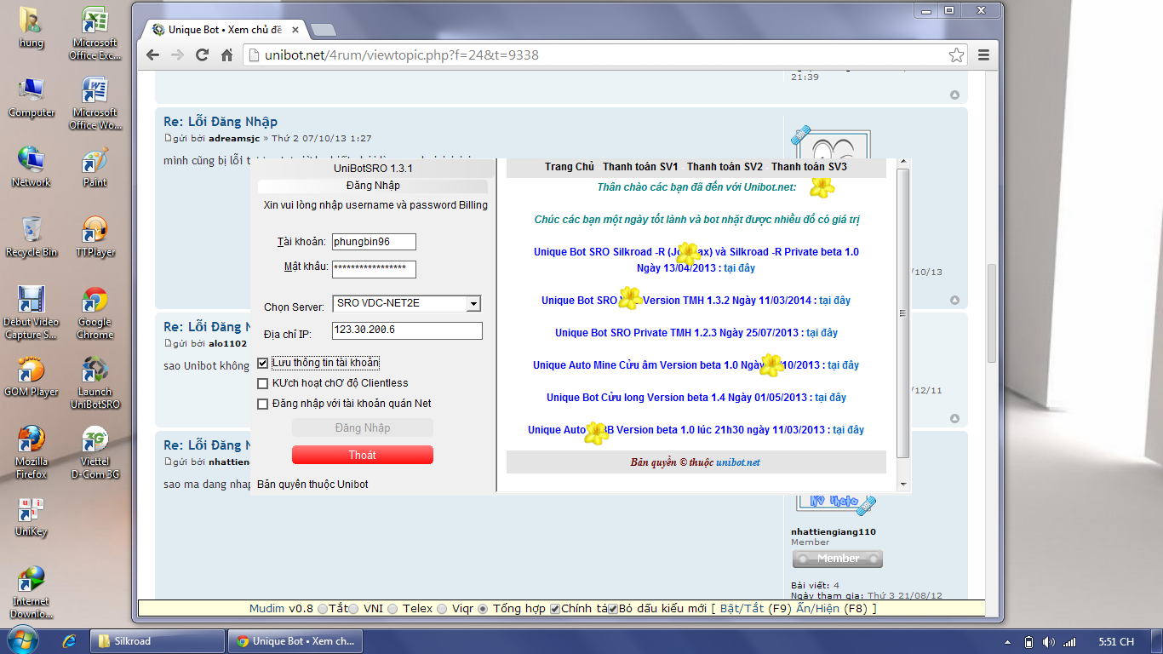Click volume icon in system tray

tap(1048, 642)
